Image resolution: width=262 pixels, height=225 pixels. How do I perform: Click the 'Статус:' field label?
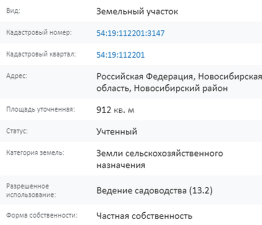(17, 131)
